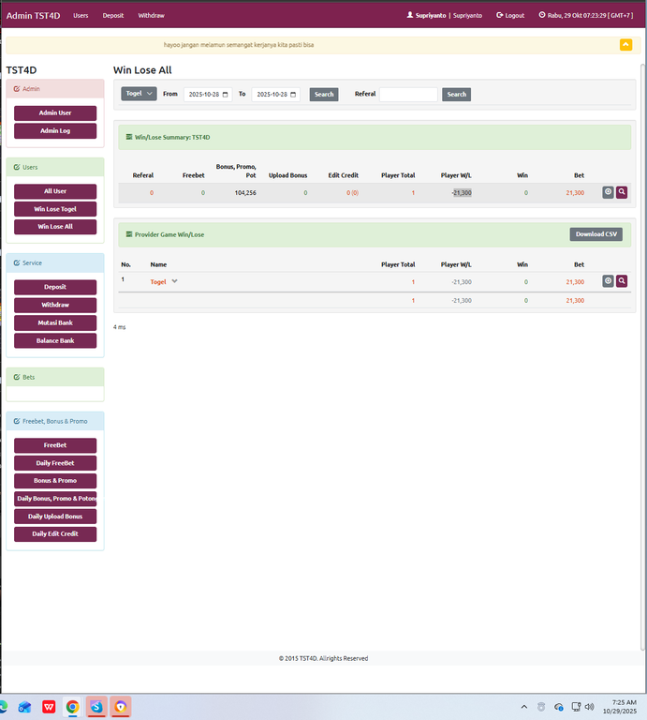The image size is (647, 720).
Task: Click the target icon in Togel provider row
Action: click(608, 281)
